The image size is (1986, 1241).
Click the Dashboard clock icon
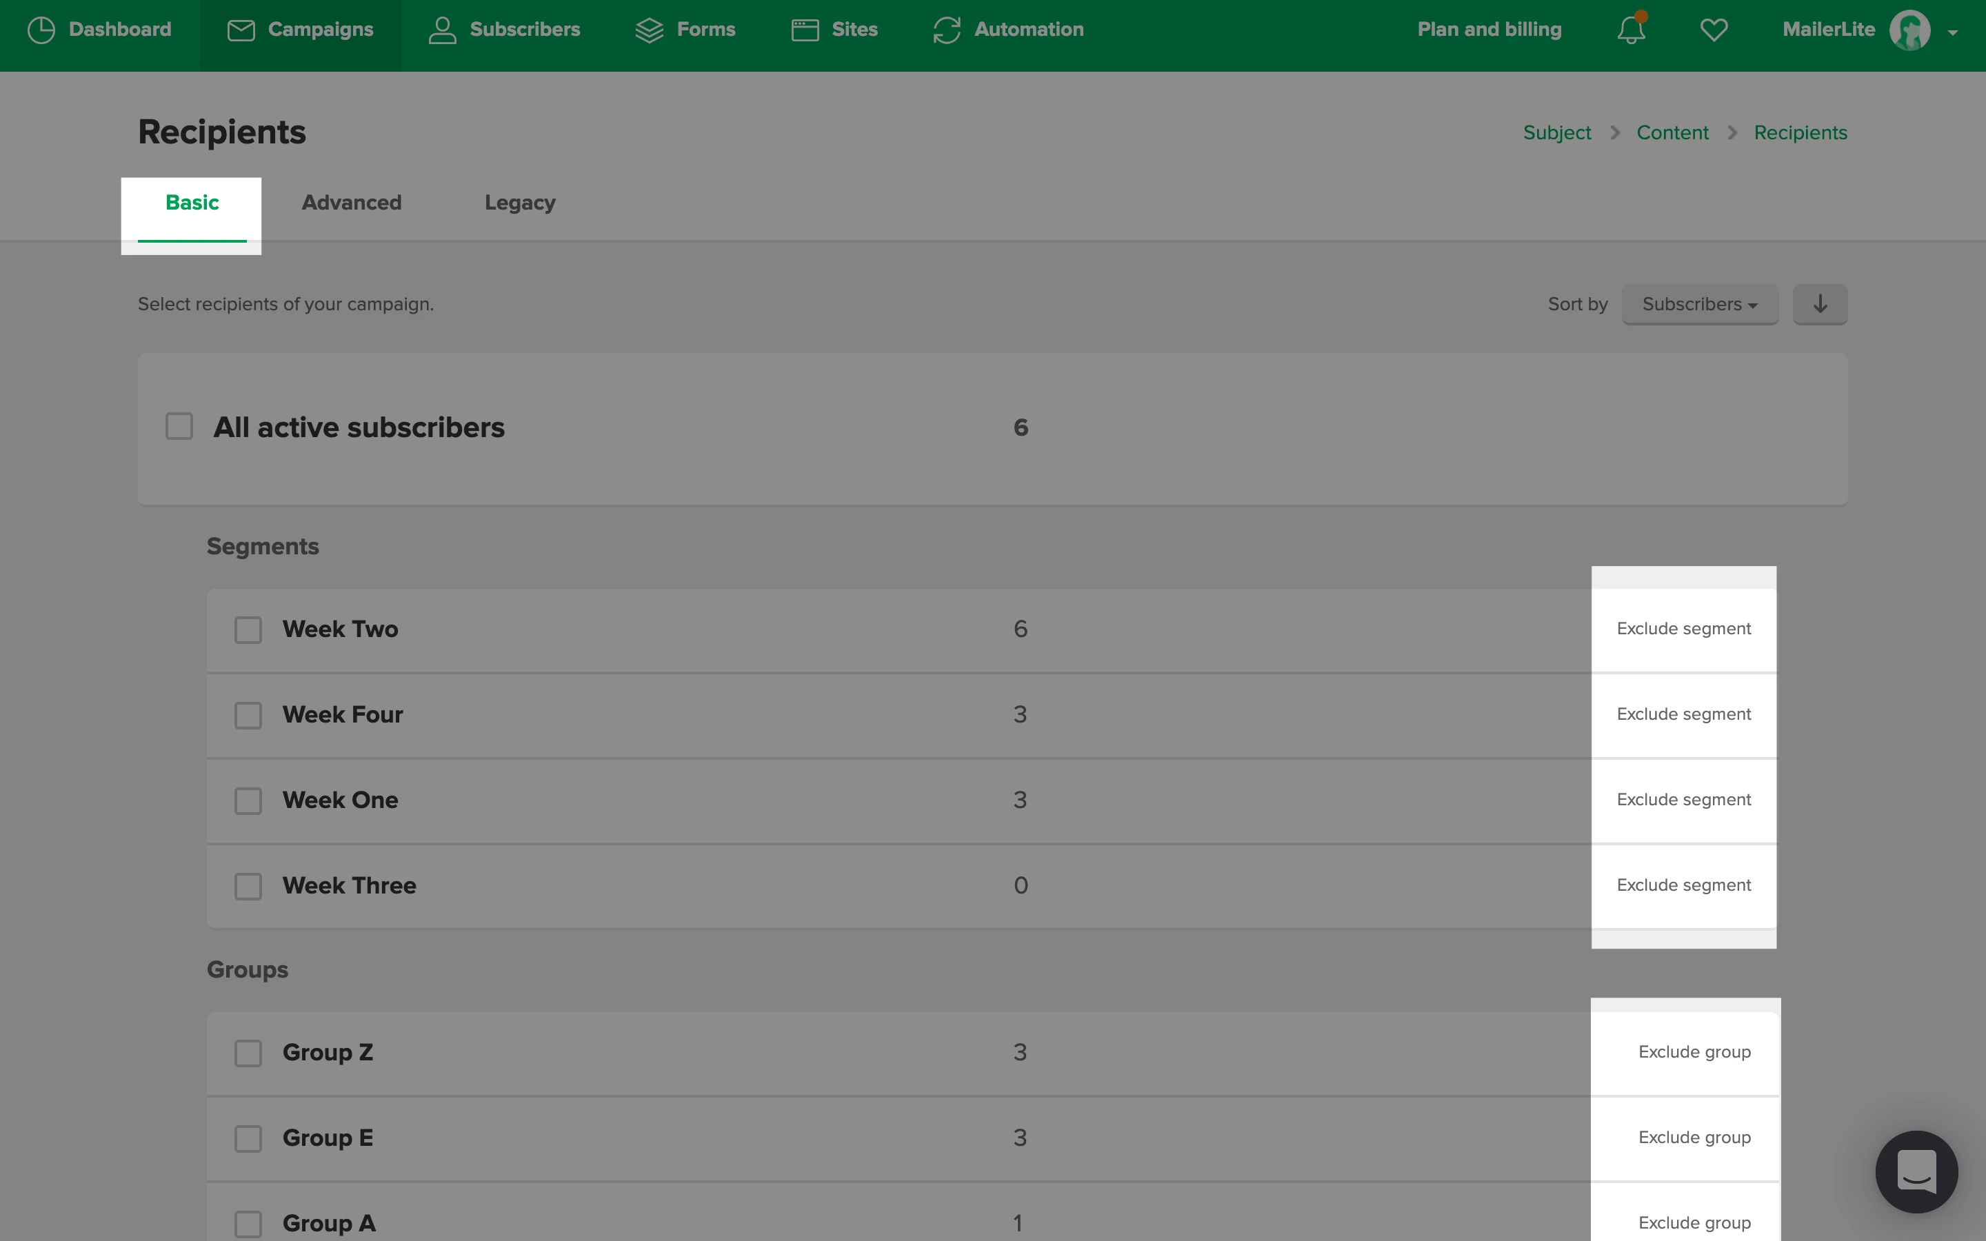41,30
